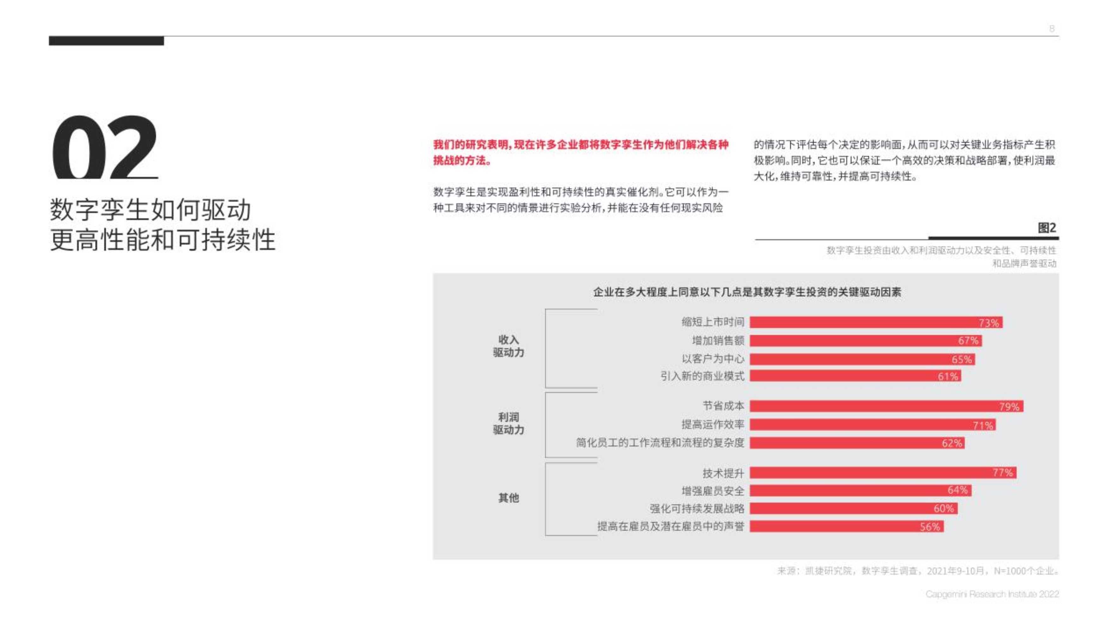Click the paragraph starting '数字孪生是实现盈利性'
Screen dimensions: 1109x624
click(x=581, y=200)
